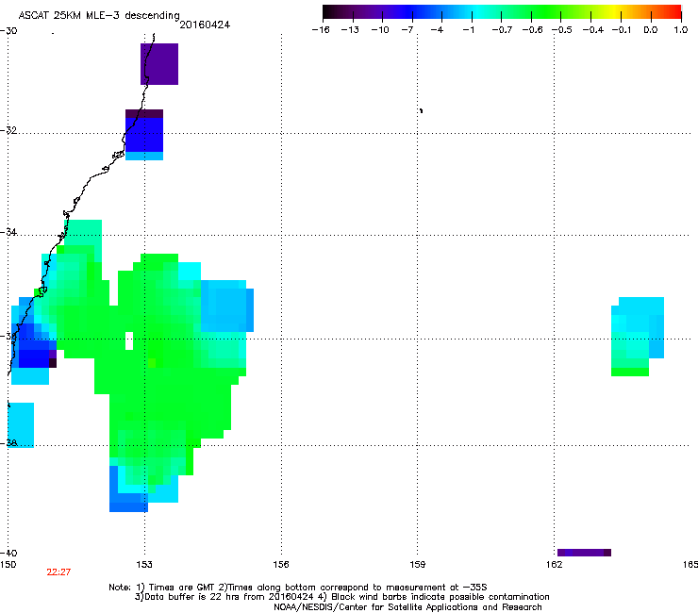The image size is (698, 613).
Task: Click the purple data square near latitude -30
Action: (159, 64)
